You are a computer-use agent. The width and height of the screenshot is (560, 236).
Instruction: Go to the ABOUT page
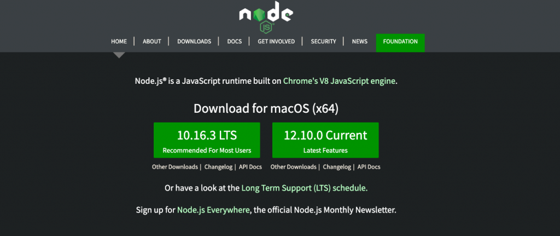click(152, 42)
